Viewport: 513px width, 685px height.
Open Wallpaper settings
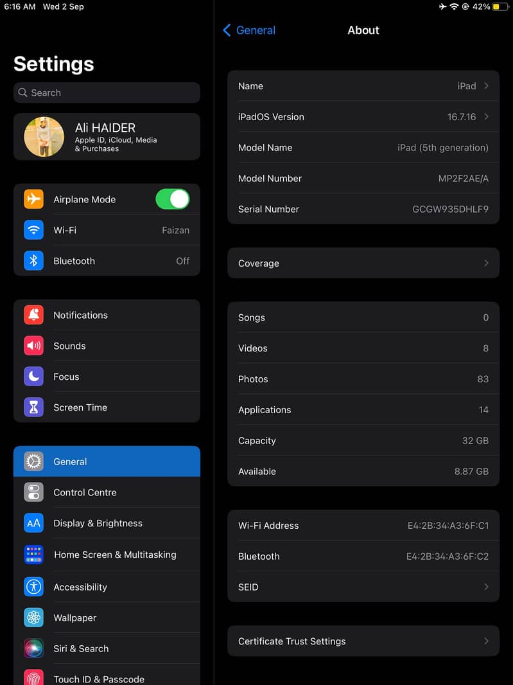pyautogui.click(x=107, y=618)
